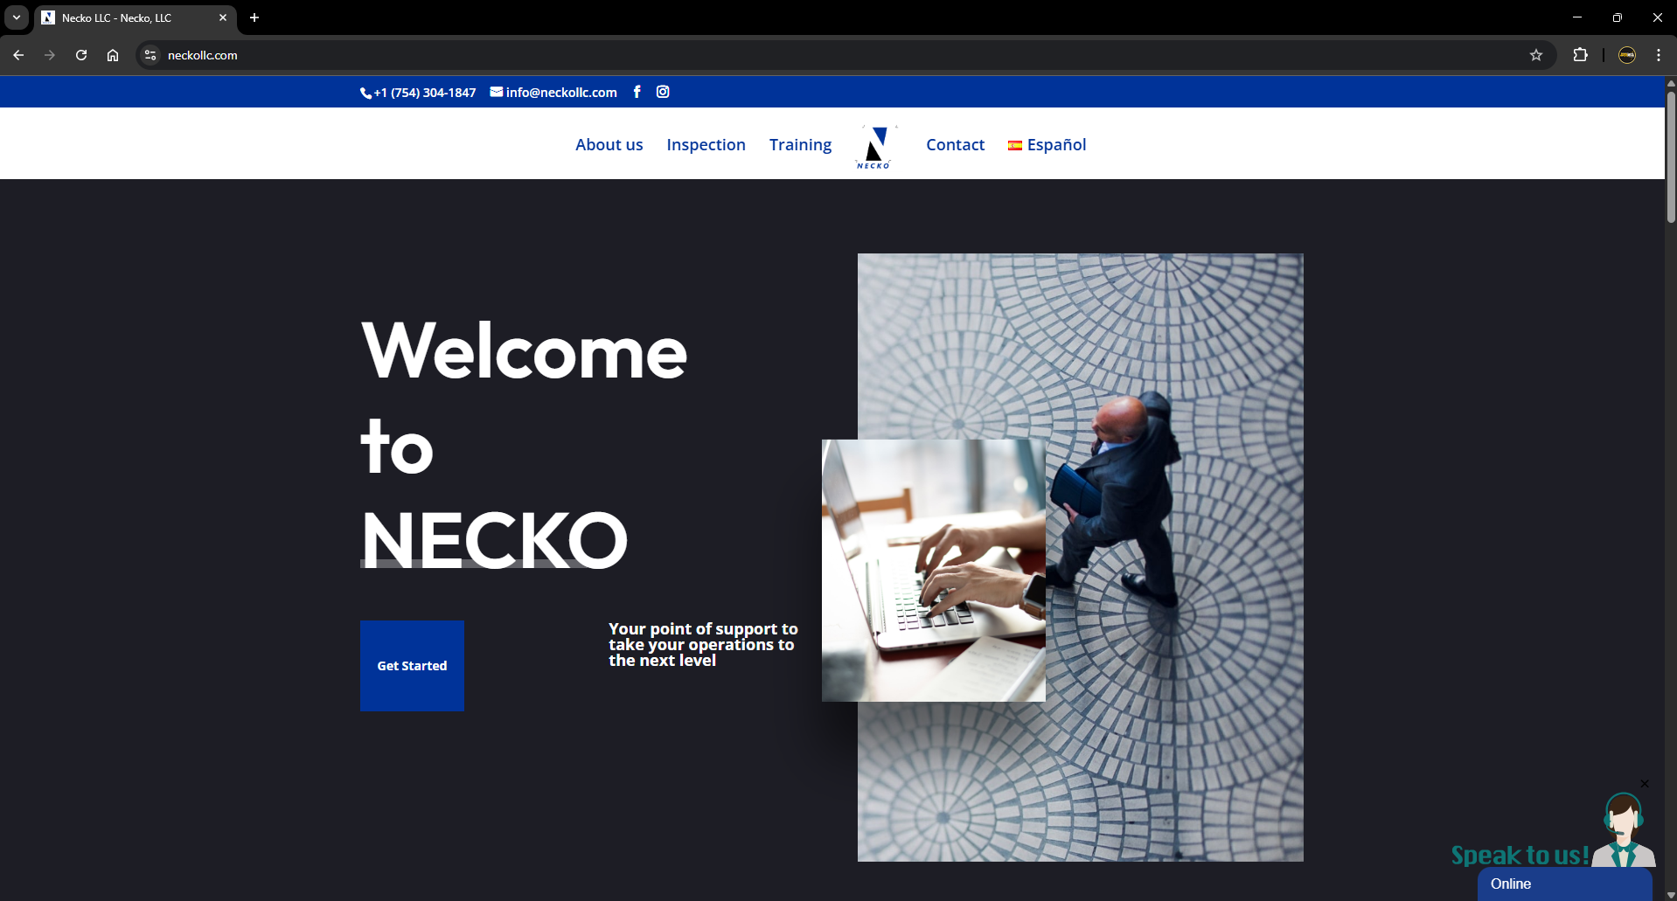Open the About us menu item
Screen dimensions: 1677x901
point(609,145)
